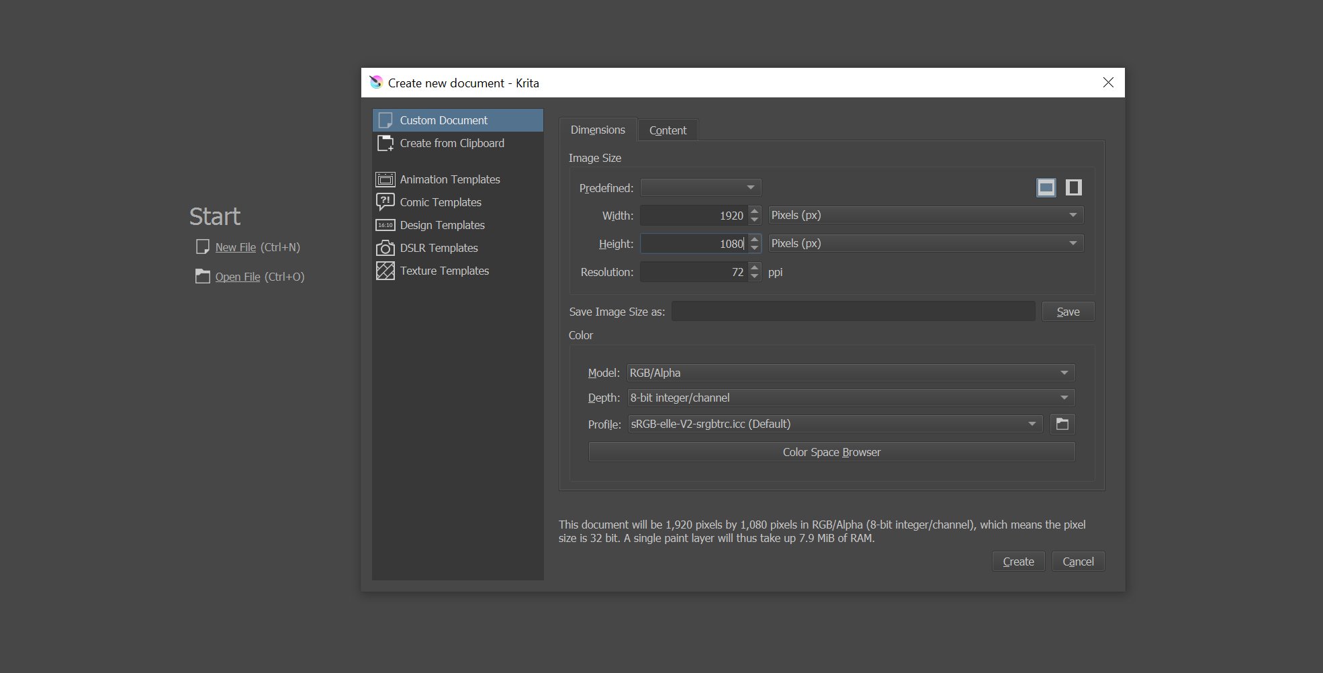The height and width of the screenshot is (673, 1323).
Task: Select the Dimensions tab
Action: pos(598,130)
